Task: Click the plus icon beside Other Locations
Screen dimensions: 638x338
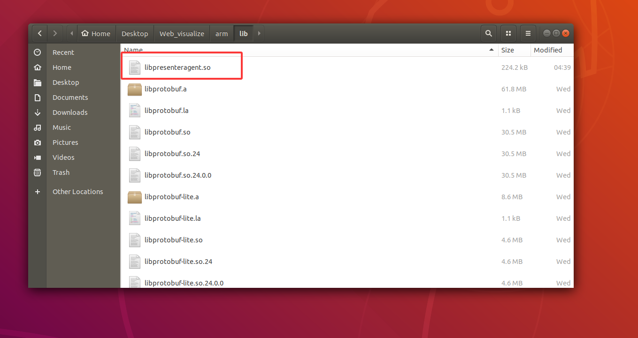Action: click(x=38, y=192)
